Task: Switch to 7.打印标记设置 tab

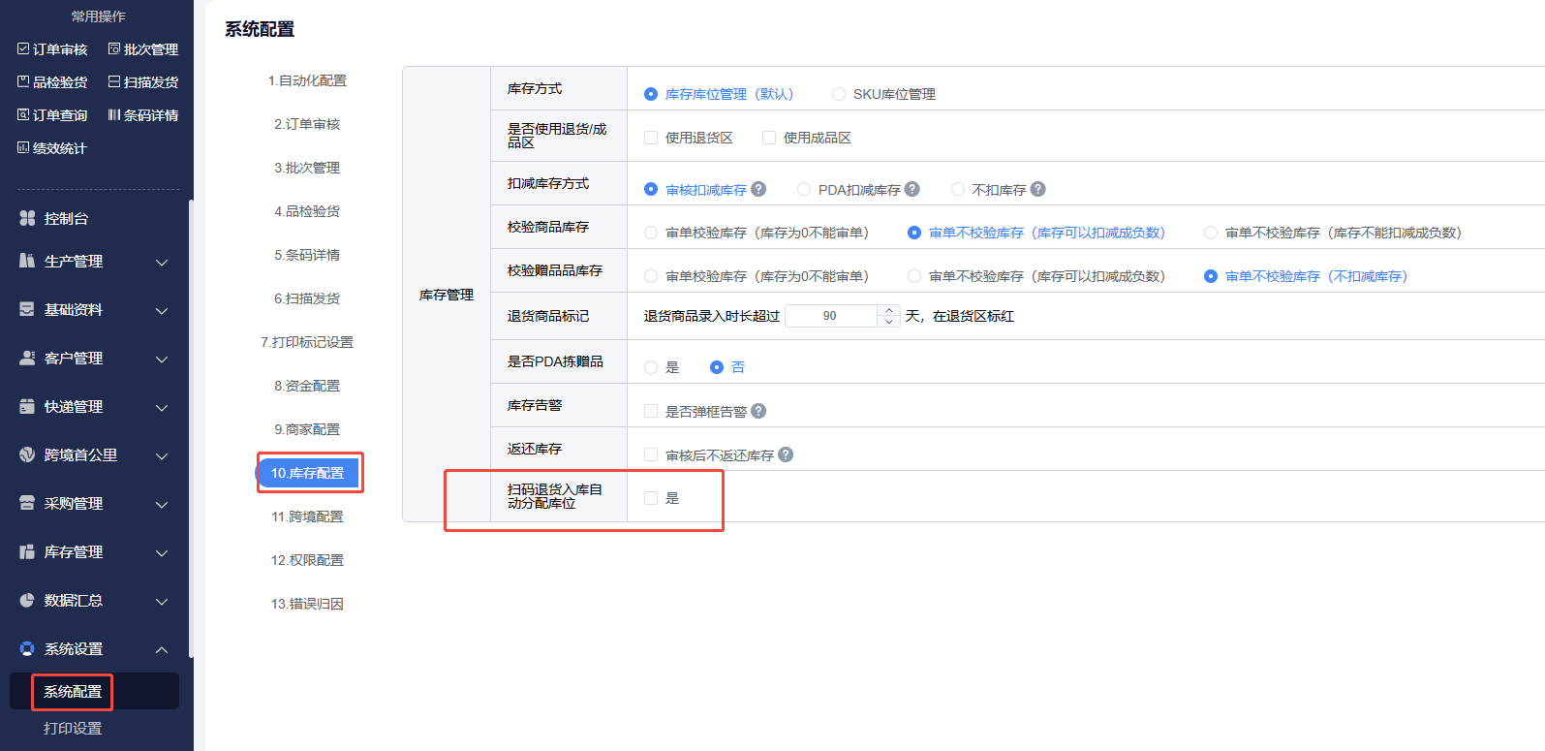Action: coord(307,342)
